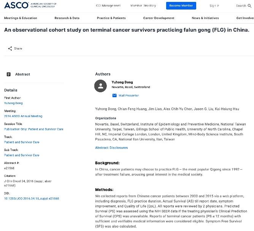The height and width of the screenshot is (231, 254).
Task: Open the COI Management link
Action: click(x=108, y=6)
